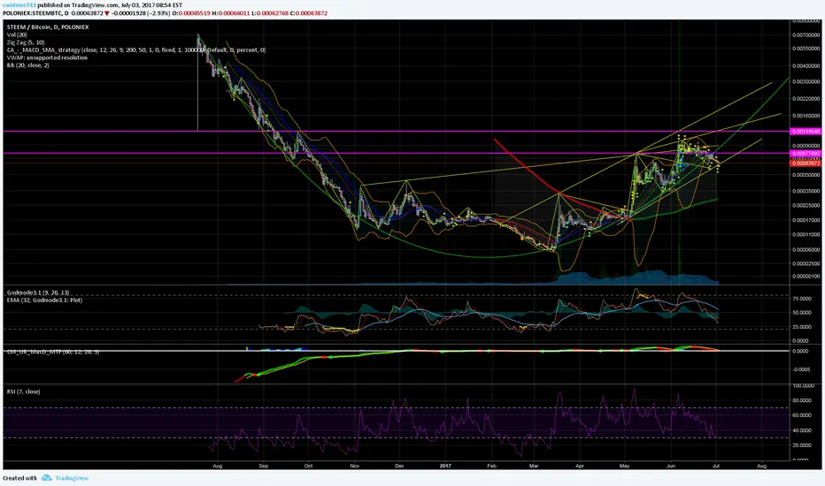Image resolution: width=825 pixels, height=486 pixels.
Task: Click the 40.0000 RSI scale label
Action: click(x=801, y=431)
